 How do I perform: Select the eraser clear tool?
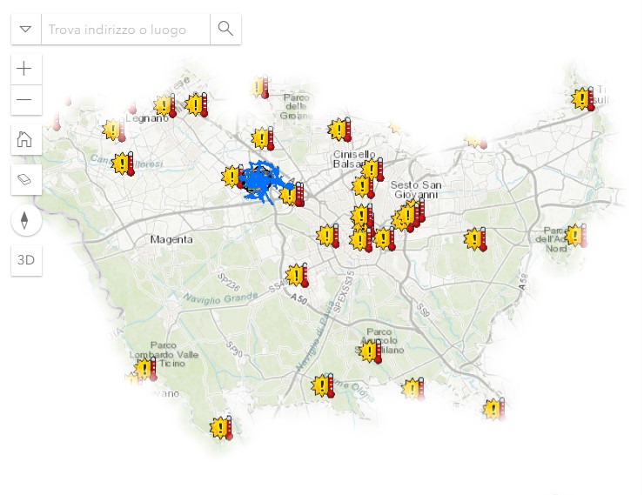pyautogui.click(x=26, y=179)
